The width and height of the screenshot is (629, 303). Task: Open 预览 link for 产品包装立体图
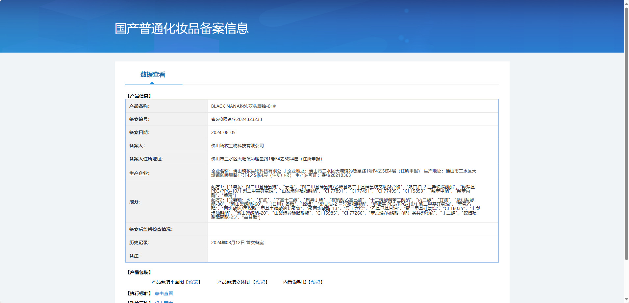tap(260, 282)
